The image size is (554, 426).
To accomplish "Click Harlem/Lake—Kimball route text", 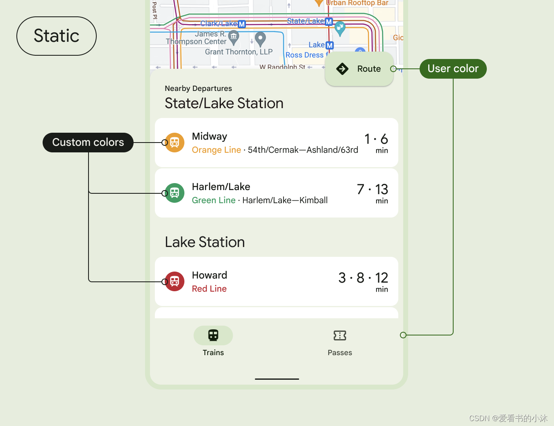I will pos(285,200).
